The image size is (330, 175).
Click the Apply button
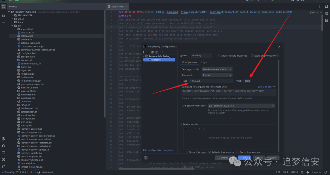click(x=273, y=158)
